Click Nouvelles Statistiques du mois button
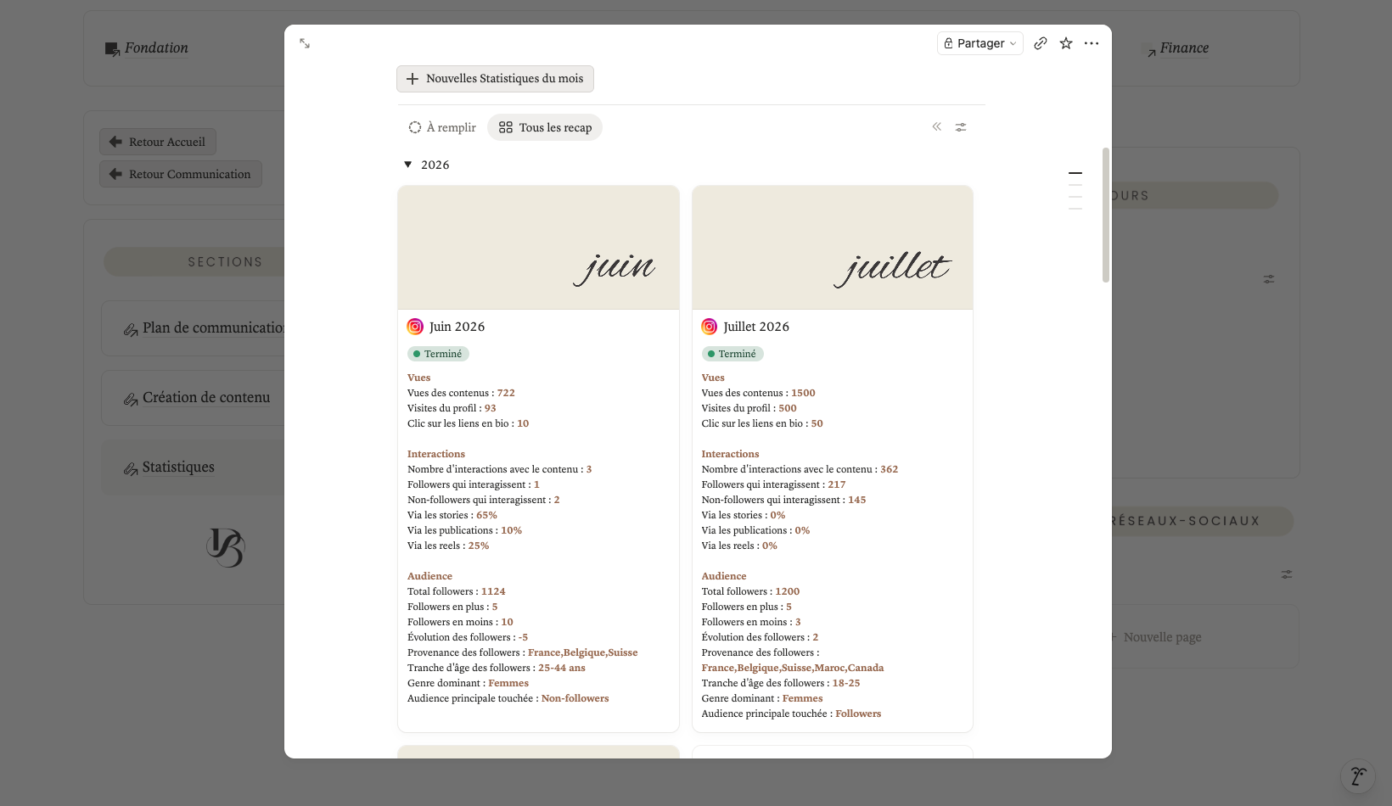 tap(495, 79)
